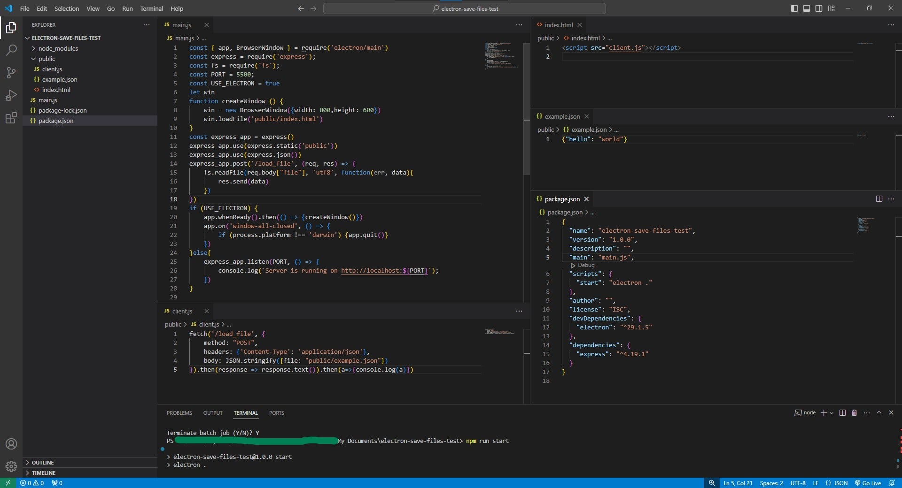Open the Accounts menu icon

click(x=11, y=444)
